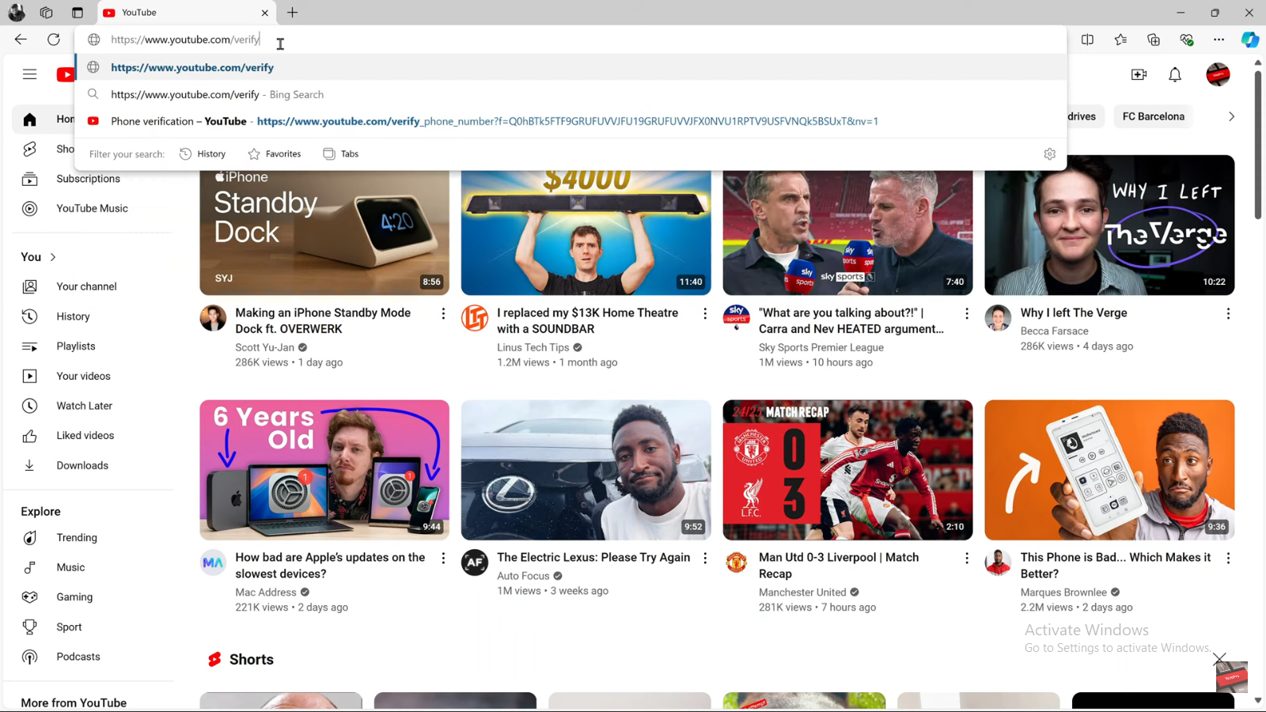Open Edge Collections icon
The width and height of the screenshot is (1266, 712).
click(x=1154, y=40)
